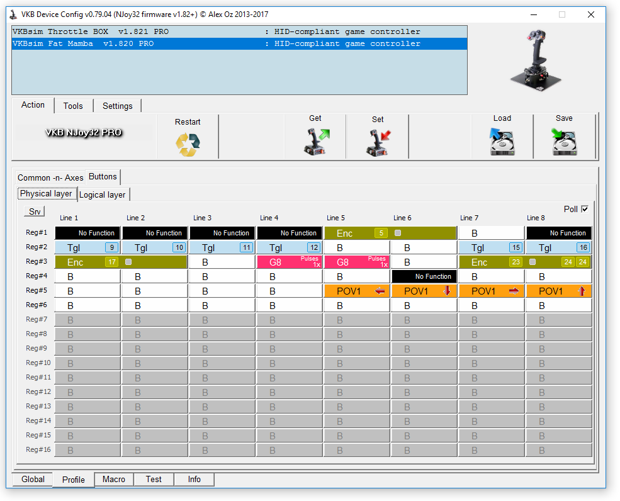This screenshot has height=501, width=620.
Task: Switch to the Action tab
Action: (33, 105)
